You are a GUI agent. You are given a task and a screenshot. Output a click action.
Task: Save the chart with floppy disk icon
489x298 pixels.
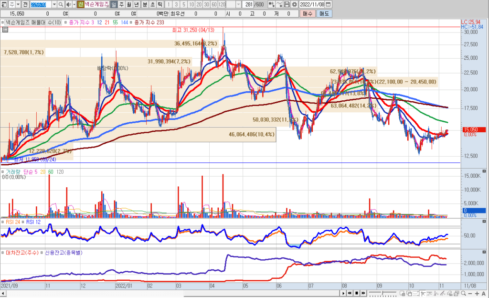(287, 4)
